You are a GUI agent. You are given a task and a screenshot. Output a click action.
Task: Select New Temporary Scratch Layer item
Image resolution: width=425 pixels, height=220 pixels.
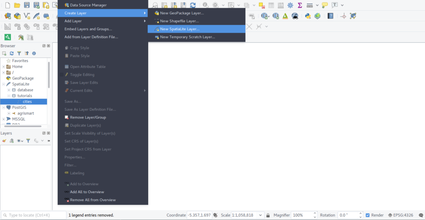pyautogui.click(x=196, y=37)
